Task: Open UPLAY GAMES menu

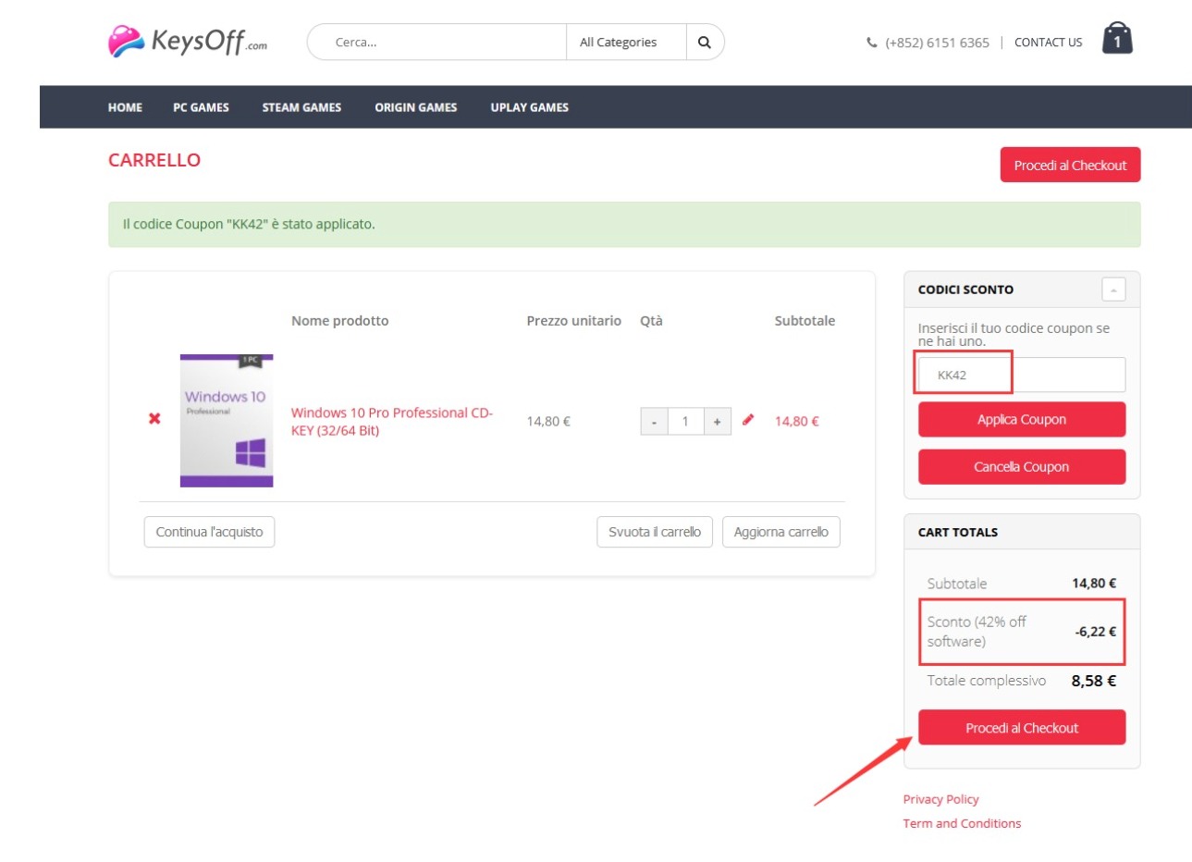Action: coord(530,107)
